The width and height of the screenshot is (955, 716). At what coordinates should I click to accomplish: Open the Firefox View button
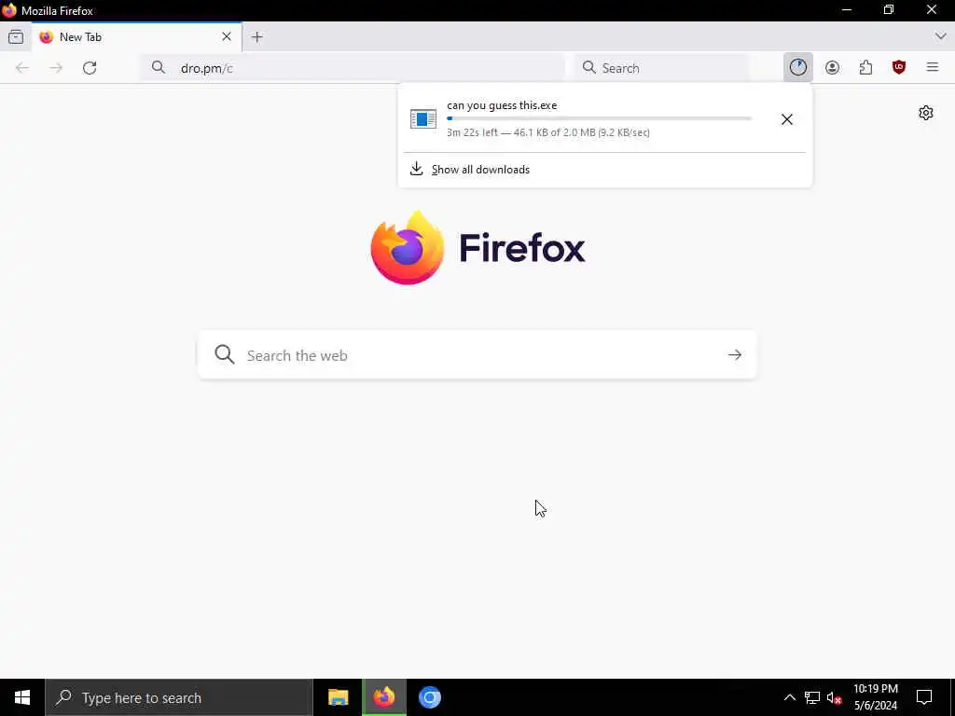click(x=16, y=37)
